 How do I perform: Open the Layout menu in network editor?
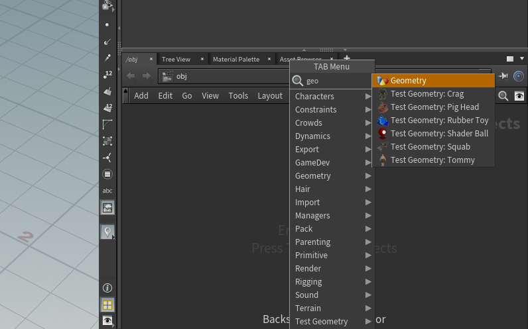[x=270, y=96]
